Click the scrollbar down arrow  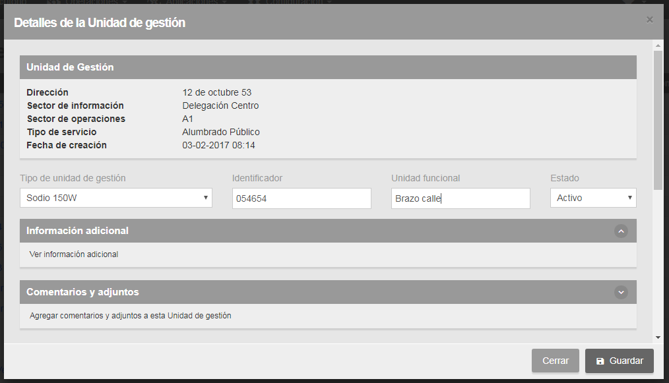tap(658, 338)
